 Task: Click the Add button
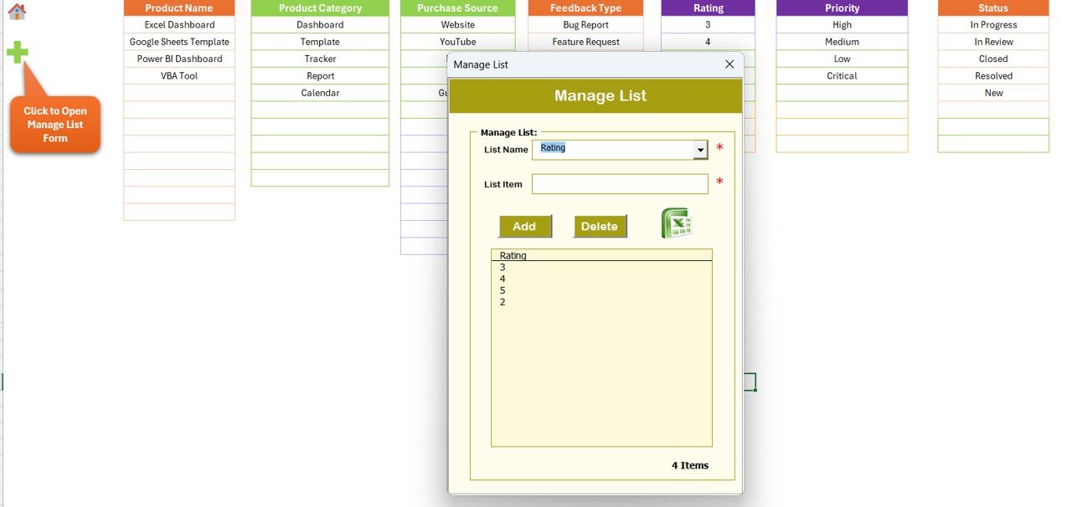pos(525,226)
